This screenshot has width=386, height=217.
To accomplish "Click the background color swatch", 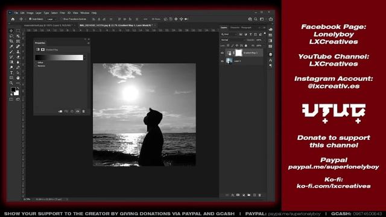I will (16, 93).
